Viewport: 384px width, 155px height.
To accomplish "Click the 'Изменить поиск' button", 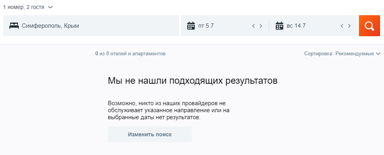I will (x=150, y=134).
